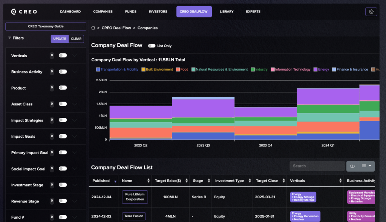Screen dimensions: 386x222
Task: Enable the List Only toggle
Action: click(152, 46)
